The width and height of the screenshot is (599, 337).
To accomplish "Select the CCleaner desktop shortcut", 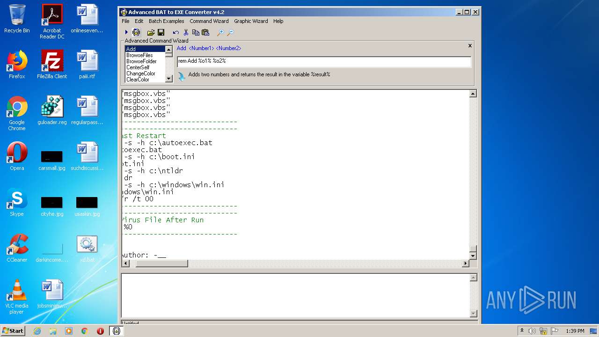I will (17, 248).
